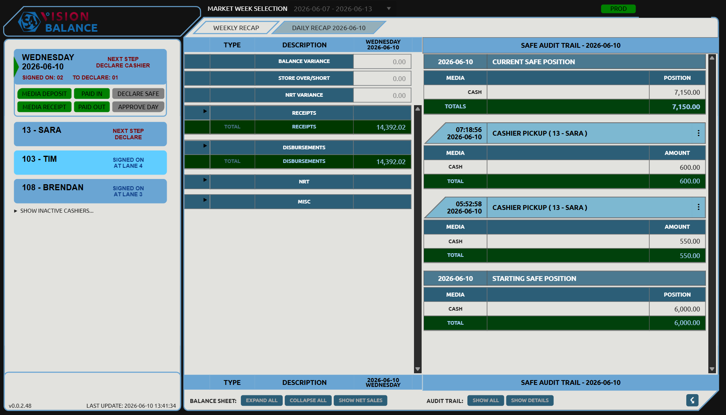Click Receipts total 14,392.02 value
726x415 pixels.
coord(391,127)
